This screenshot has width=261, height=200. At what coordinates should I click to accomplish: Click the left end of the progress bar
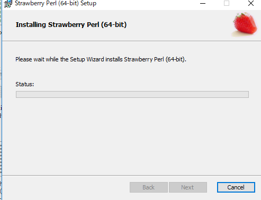coord(17,94)
